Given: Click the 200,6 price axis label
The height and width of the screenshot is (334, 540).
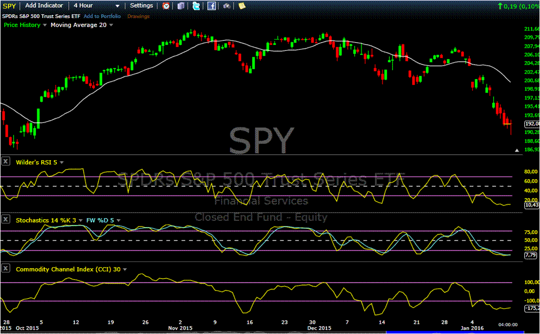Looking at the screenshot, I should [532, 80].
